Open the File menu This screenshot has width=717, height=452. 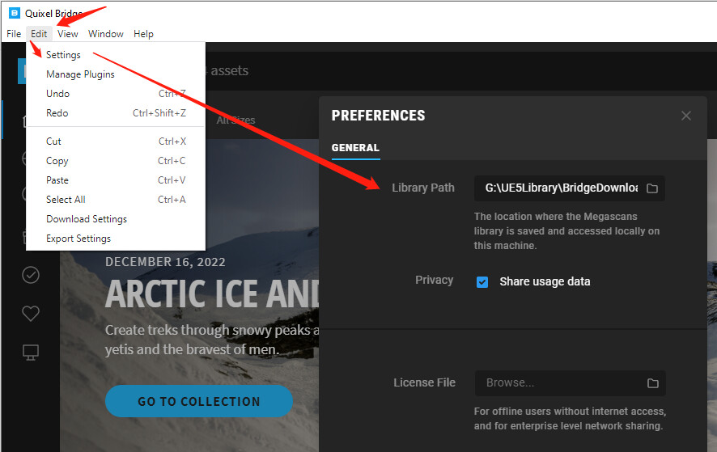point(14,34)
